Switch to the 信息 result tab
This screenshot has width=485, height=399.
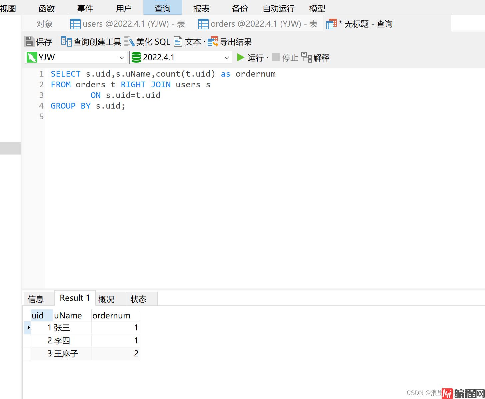39,299
